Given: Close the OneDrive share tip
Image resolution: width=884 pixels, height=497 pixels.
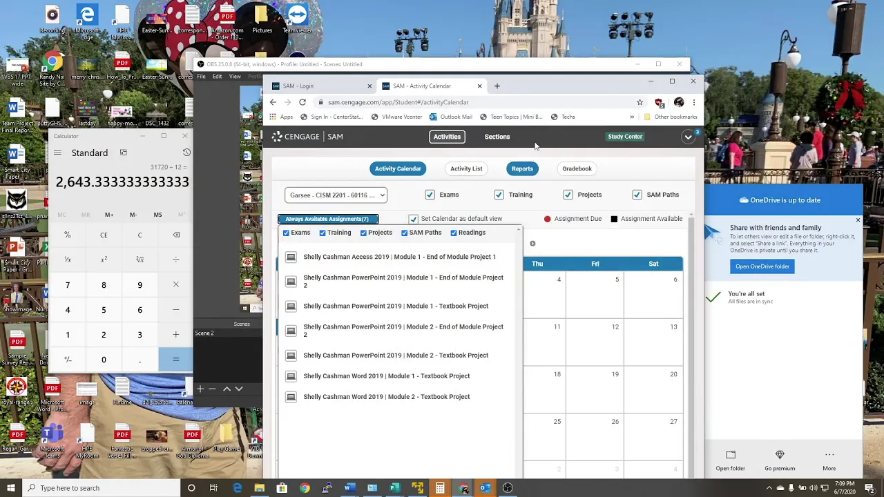Looking at the screenshot, I should (x=858, y=220).
